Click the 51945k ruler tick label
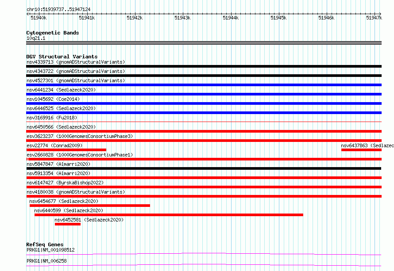Screen dimensions: 394x271 point(278,18)
